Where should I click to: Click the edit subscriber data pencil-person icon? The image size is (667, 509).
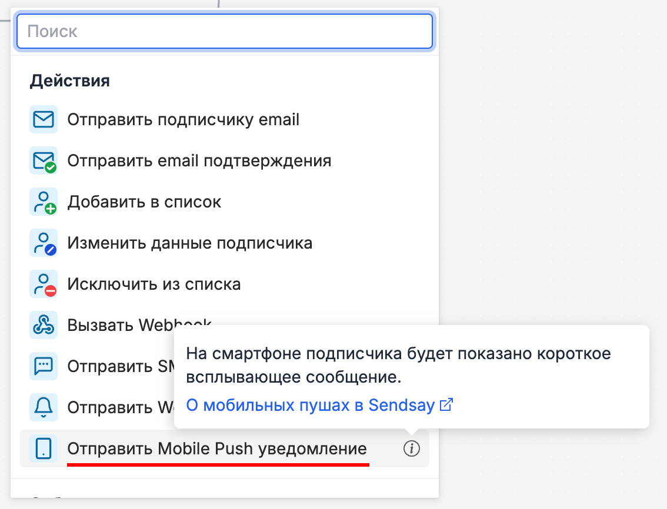tap(43, 243)
